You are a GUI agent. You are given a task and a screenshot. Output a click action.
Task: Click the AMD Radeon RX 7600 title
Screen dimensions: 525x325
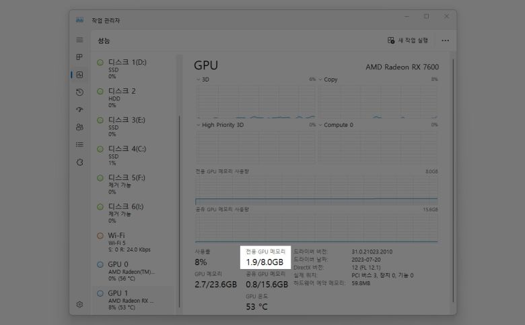pyautogui.click(x=402, y=67)
